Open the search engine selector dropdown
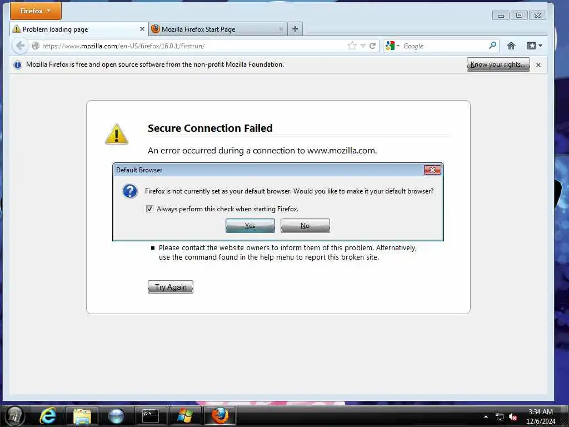 [x=392, y=46]
